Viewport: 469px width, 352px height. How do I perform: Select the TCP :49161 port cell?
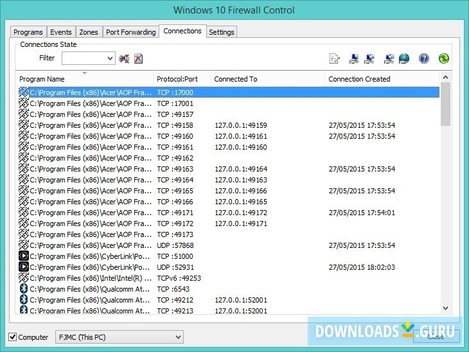[175, 147]
